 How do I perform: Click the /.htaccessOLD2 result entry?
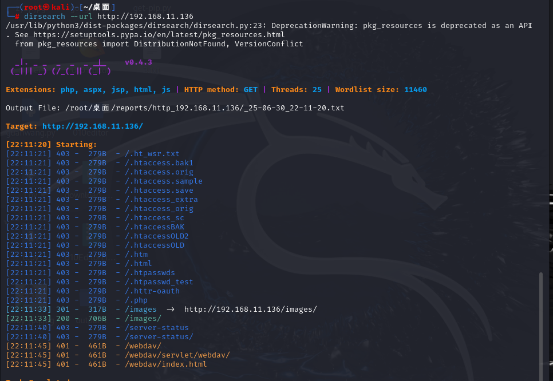(x=157, y=236)
